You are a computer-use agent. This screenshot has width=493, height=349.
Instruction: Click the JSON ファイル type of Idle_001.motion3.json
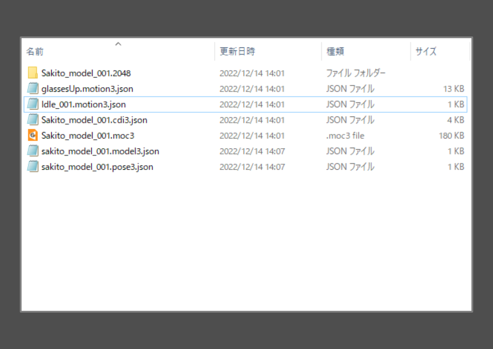350,105
